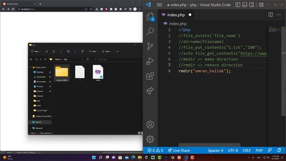
Task: Click the editor horizontal scrollbar
Action: coord(209,145)
